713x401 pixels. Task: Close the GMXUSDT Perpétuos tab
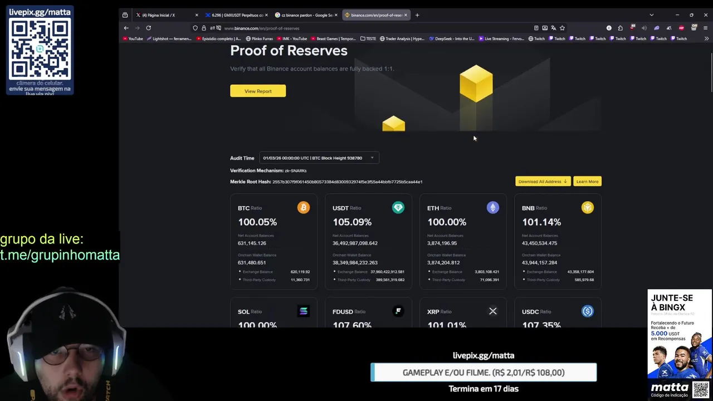[266, 15]
